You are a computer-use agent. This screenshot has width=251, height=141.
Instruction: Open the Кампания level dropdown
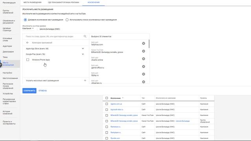coord(28,29)
